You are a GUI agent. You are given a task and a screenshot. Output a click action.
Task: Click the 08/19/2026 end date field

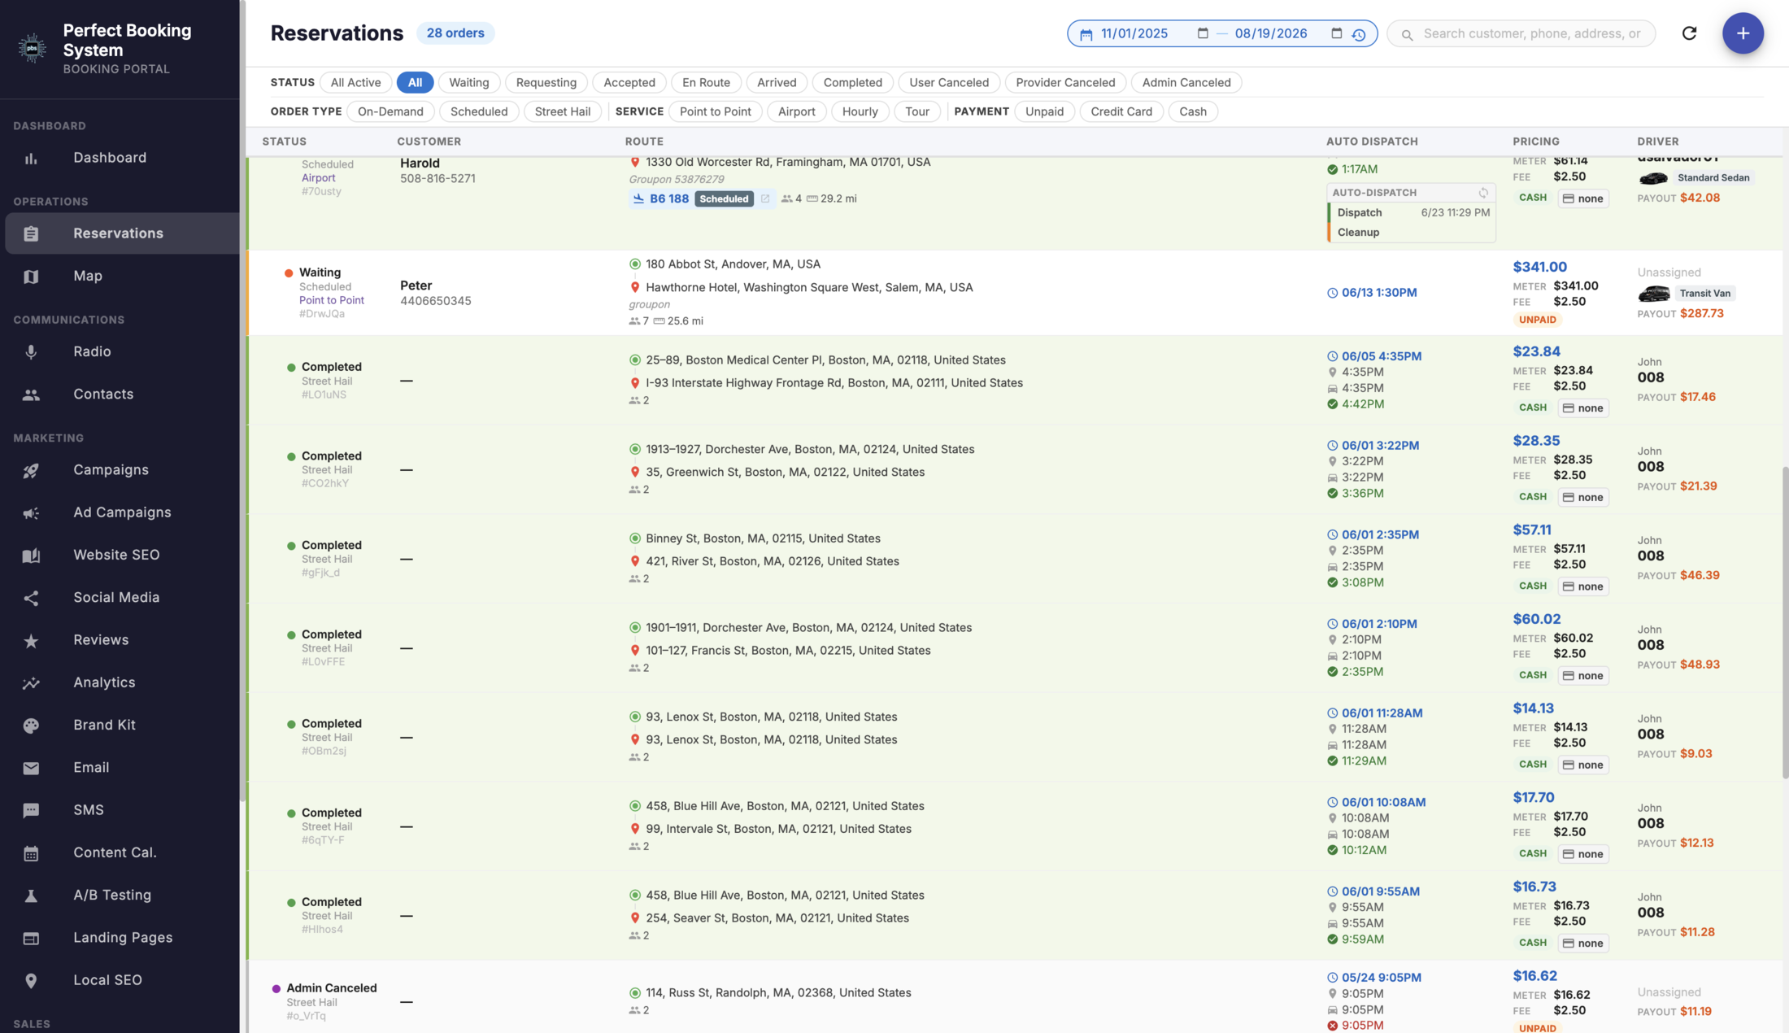pyautogui.click(x=1271, y=33)
